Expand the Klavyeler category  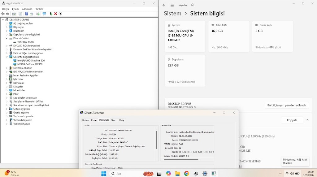click(7, 86)
